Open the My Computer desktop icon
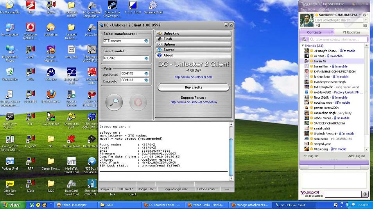 click(x=9, y=28)
